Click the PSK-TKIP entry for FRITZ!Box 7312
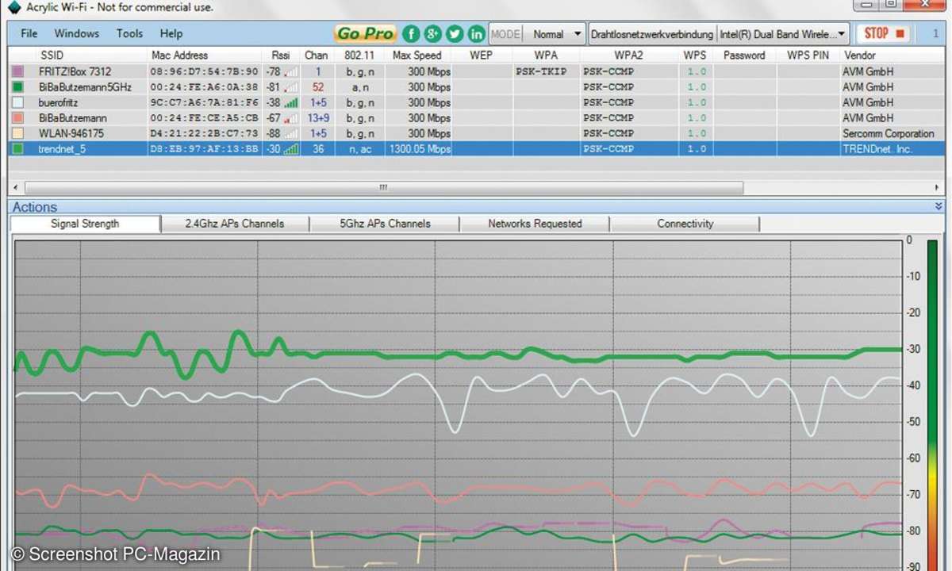 coord(543,71)
